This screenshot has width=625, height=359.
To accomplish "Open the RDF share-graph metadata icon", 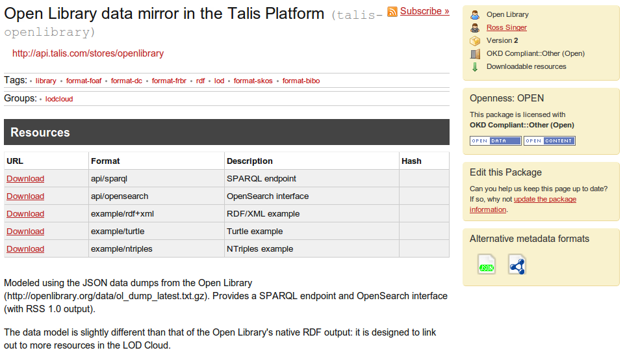I will click(517, 264).
